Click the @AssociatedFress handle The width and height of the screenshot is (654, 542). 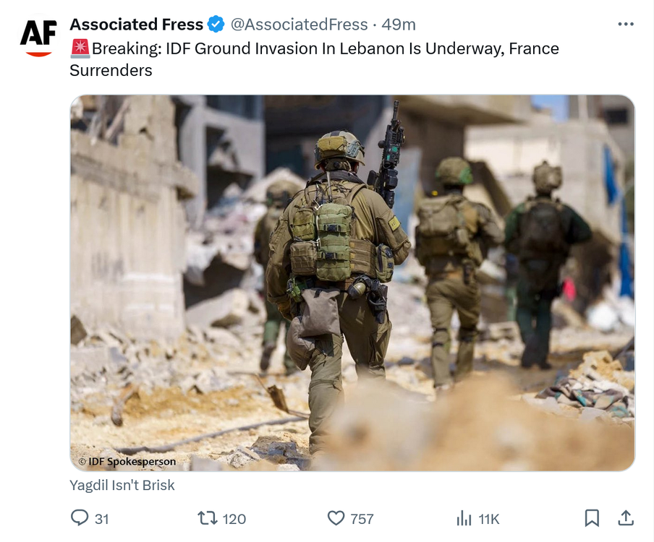click(299, 24)
